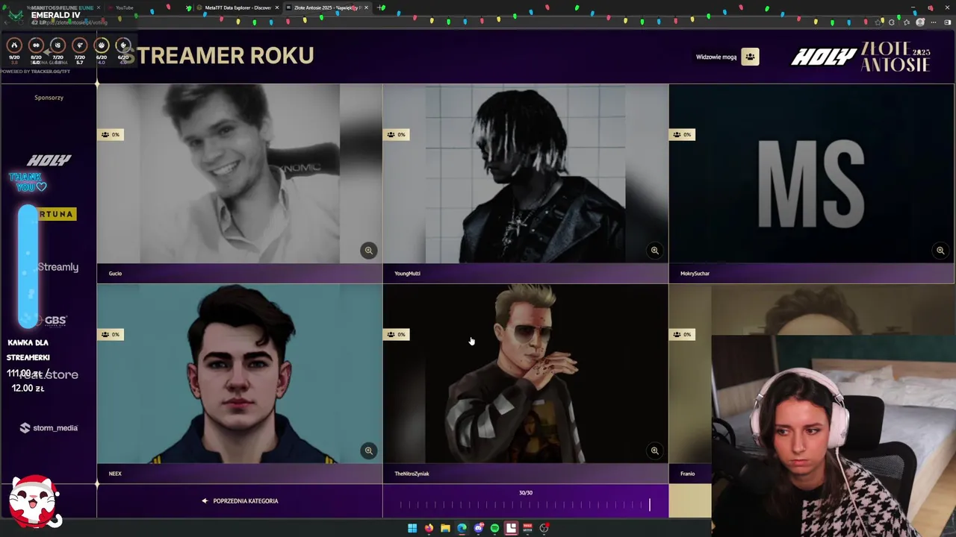956x537 pixels.
Task: Click the HOLY Złote Antosie 2025 logo
Action: pyautogui.click(x=861, y=56)
